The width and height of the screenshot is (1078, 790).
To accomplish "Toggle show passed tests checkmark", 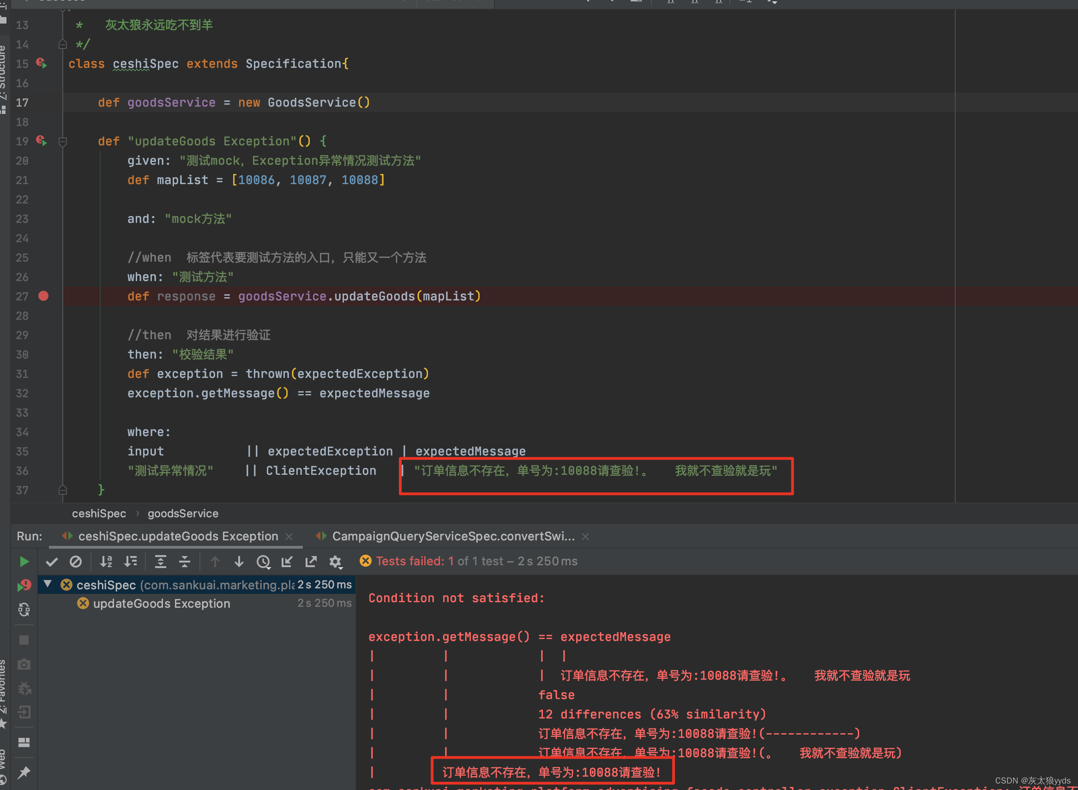I will [x=52, y=562].
